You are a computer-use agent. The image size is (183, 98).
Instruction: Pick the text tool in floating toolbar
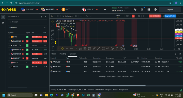tap(117, 48)
